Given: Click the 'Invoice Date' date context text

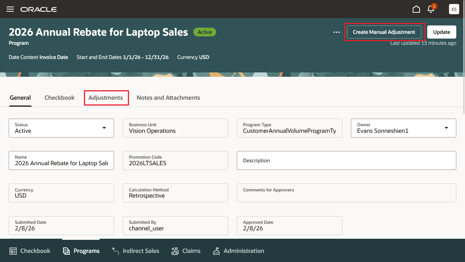Looking at the screenshot, I should 54,57.
